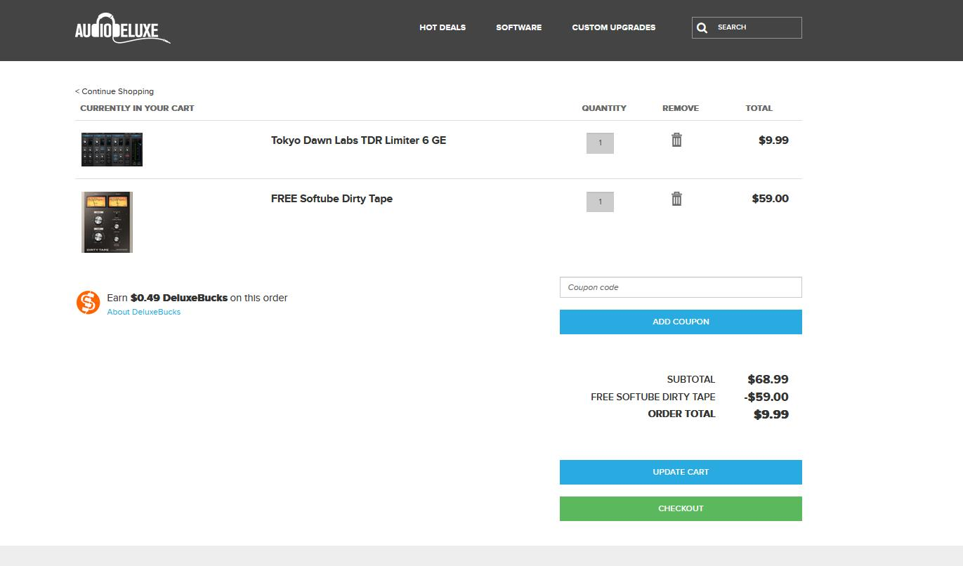
Task: Select the $9.99 order total amount
Action: (771, 414)
